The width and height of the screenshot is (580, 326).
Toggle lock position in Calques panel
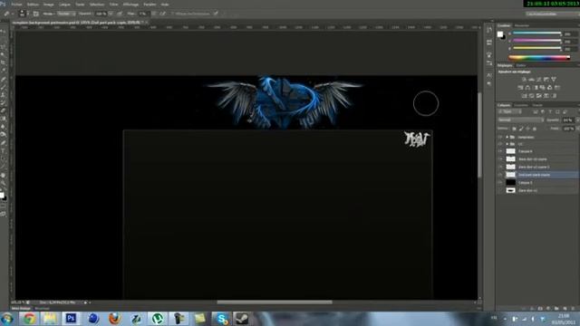(x=527, y=129)
